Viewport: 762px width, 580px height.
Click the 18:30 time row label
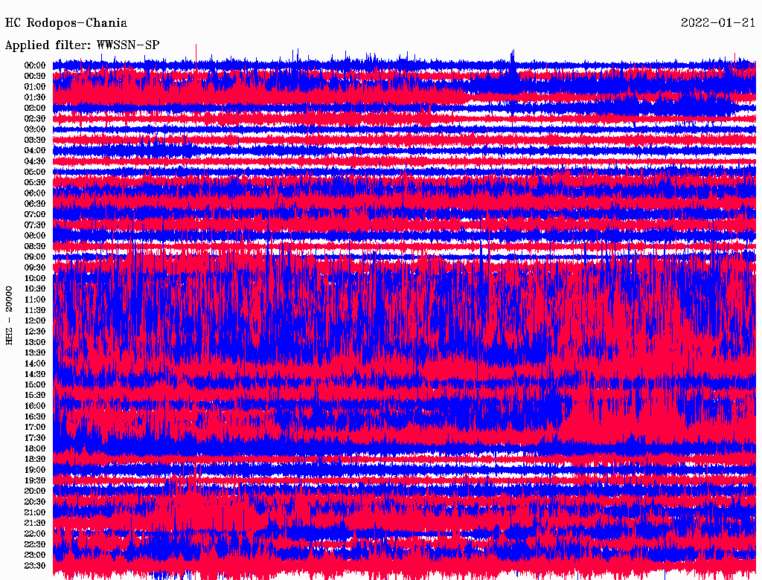coord(35,459)
